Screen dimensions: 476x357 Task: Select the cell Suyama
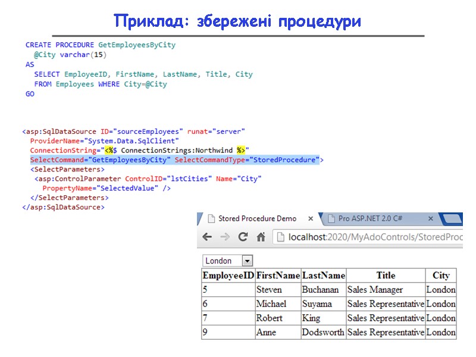(324, 304)
